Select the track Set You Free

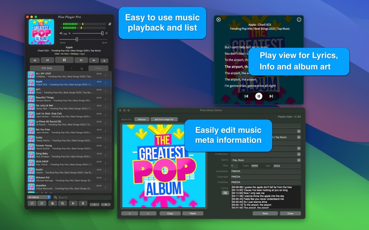(x=70, y=131)
